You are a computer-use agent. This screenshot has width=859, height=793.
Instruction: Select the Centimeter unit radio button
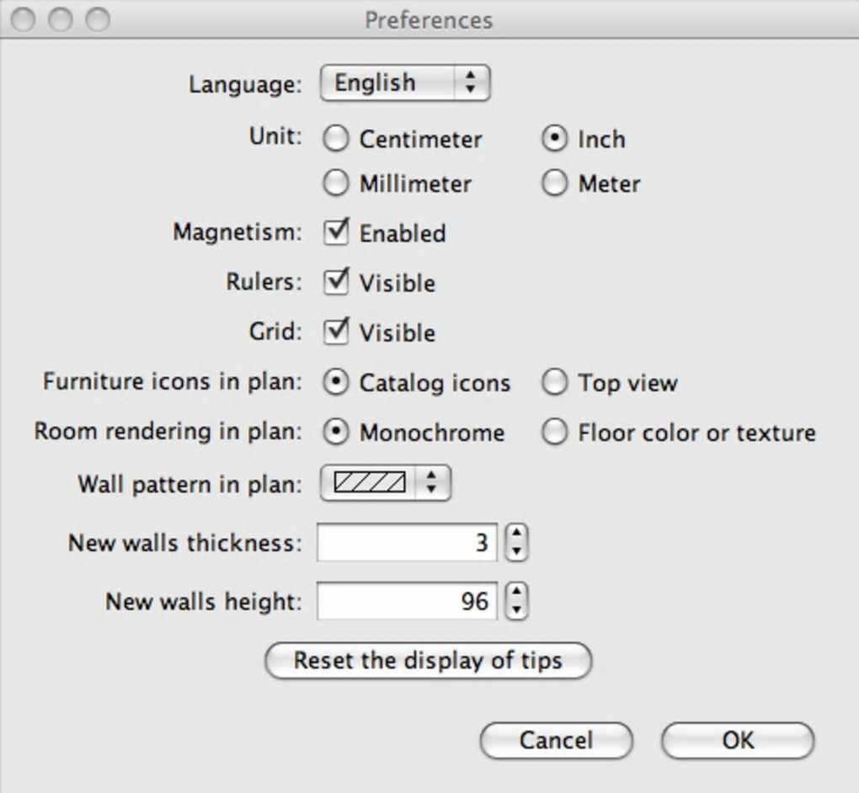pyautogui.click(x=336, y=139)
